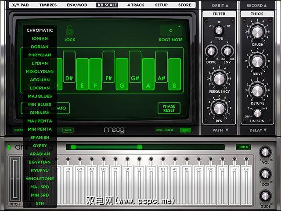Click the Filter RES knob
Screen dimensions: 281x211
(216, 108)
